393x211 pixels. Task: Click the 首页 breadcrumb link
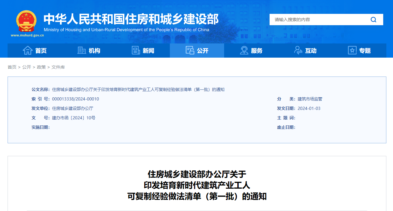(12, 67)
